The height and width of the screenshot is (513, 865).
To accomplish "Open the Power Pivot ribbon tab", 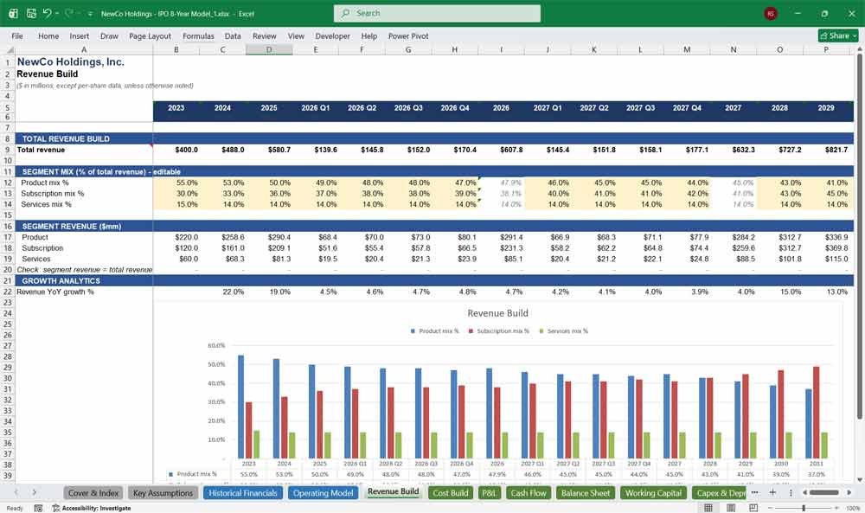I will 408,35.
